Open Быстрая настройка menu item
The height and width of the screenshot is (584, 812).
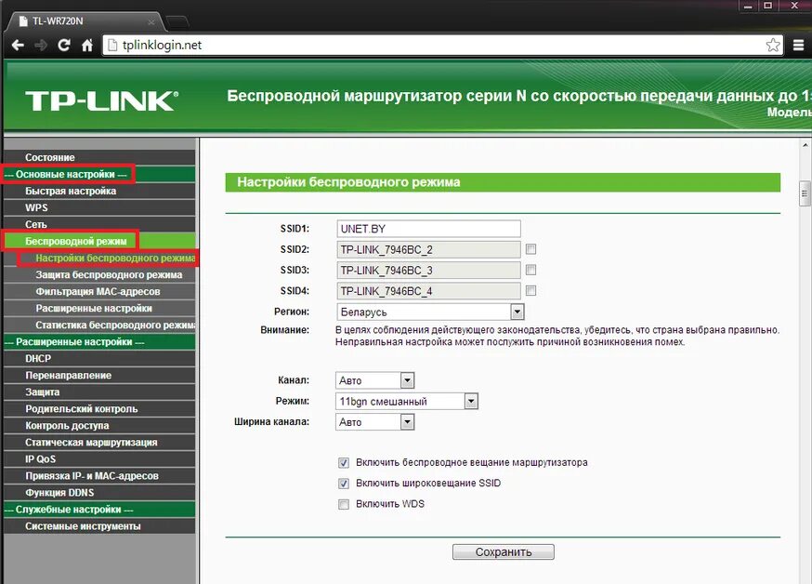click(99, 191)
